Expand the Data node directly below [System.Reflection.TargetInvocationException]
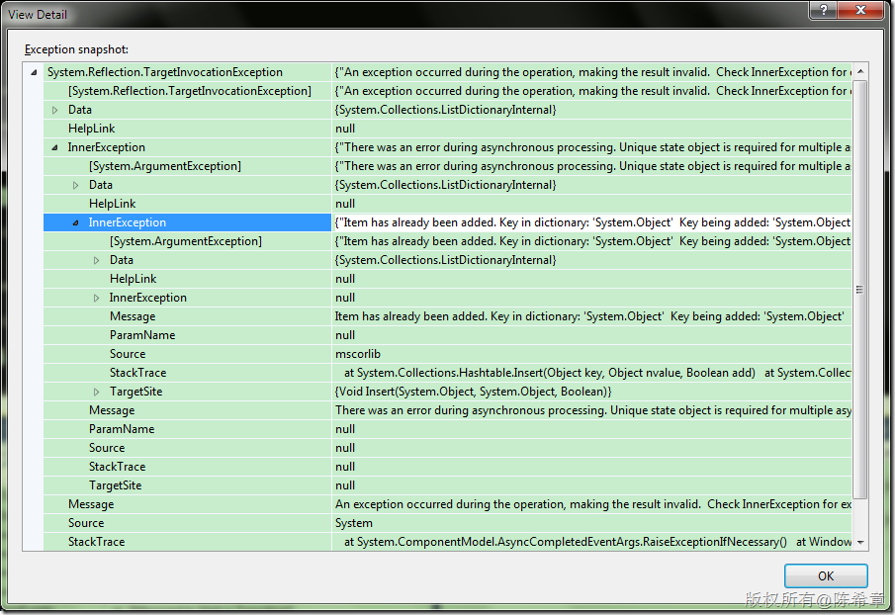The image size is (895, 615). (55, 110)
